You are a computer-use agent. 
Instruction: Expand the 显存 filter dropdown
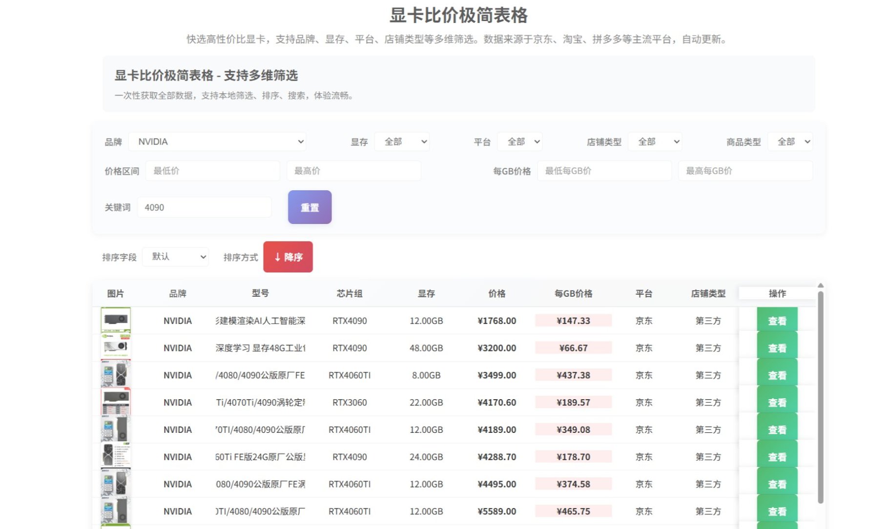tap(402, 142)
